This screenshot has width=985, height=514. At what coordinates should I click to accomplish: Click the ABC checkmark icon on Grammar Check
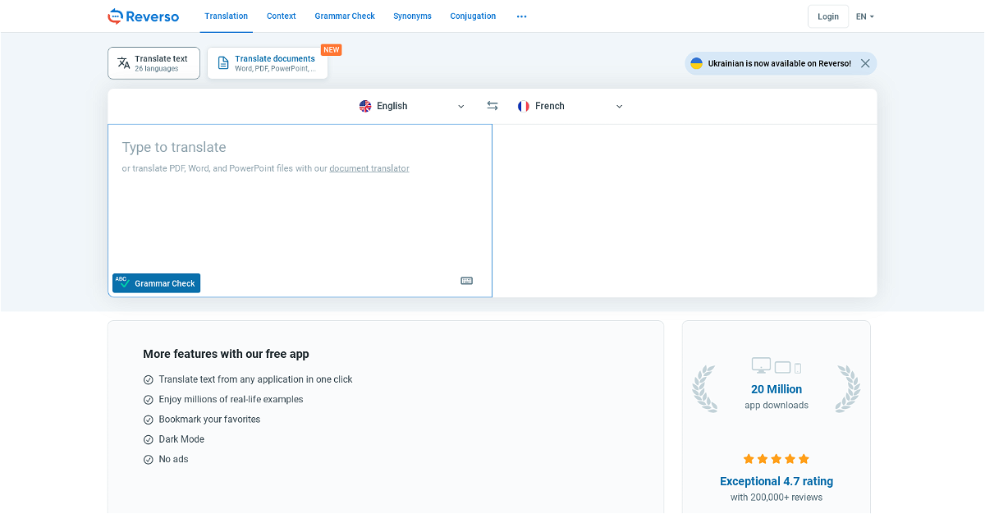pos(122,282)
